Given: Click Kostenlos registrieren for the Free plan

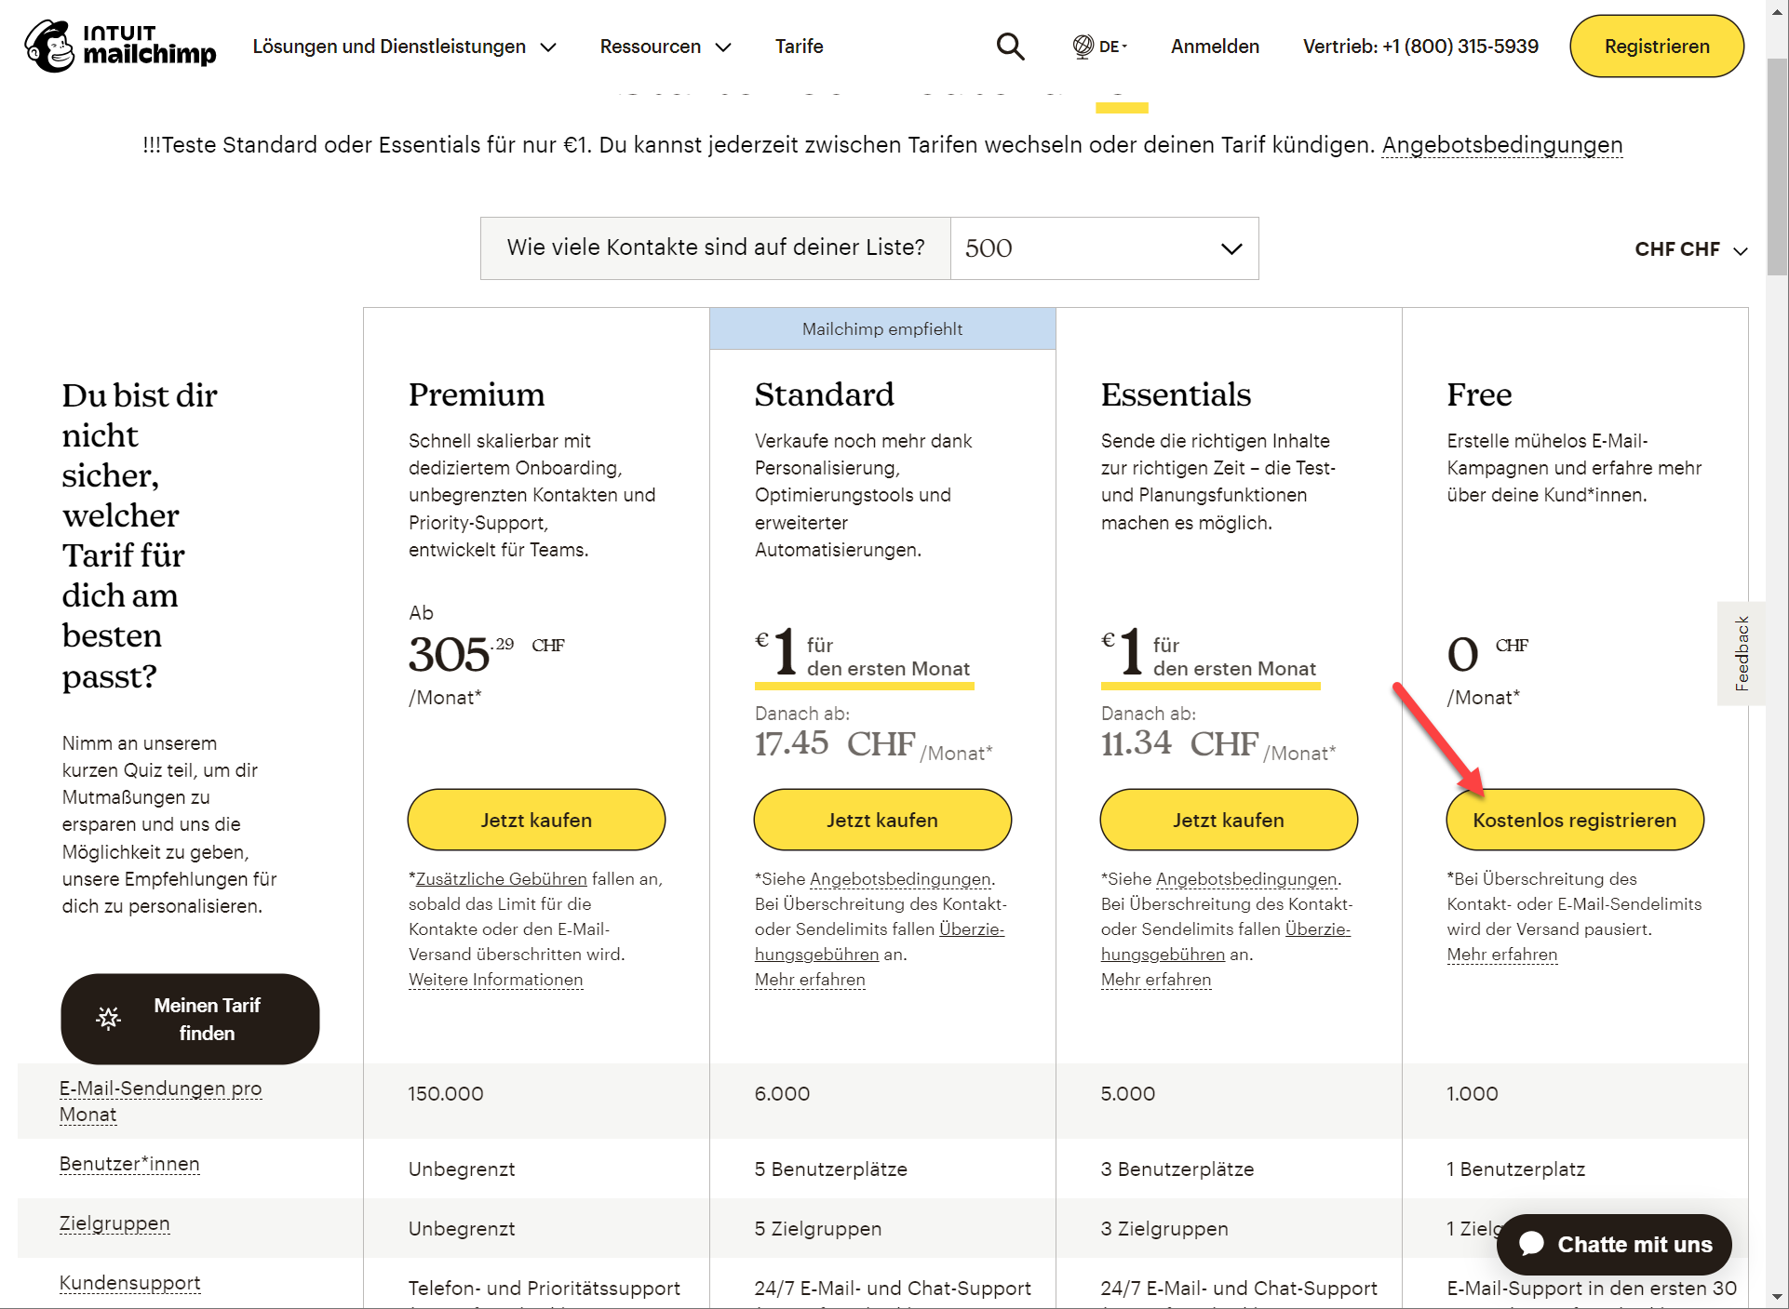Looking at the screenshot, I should pos(1574,821).
